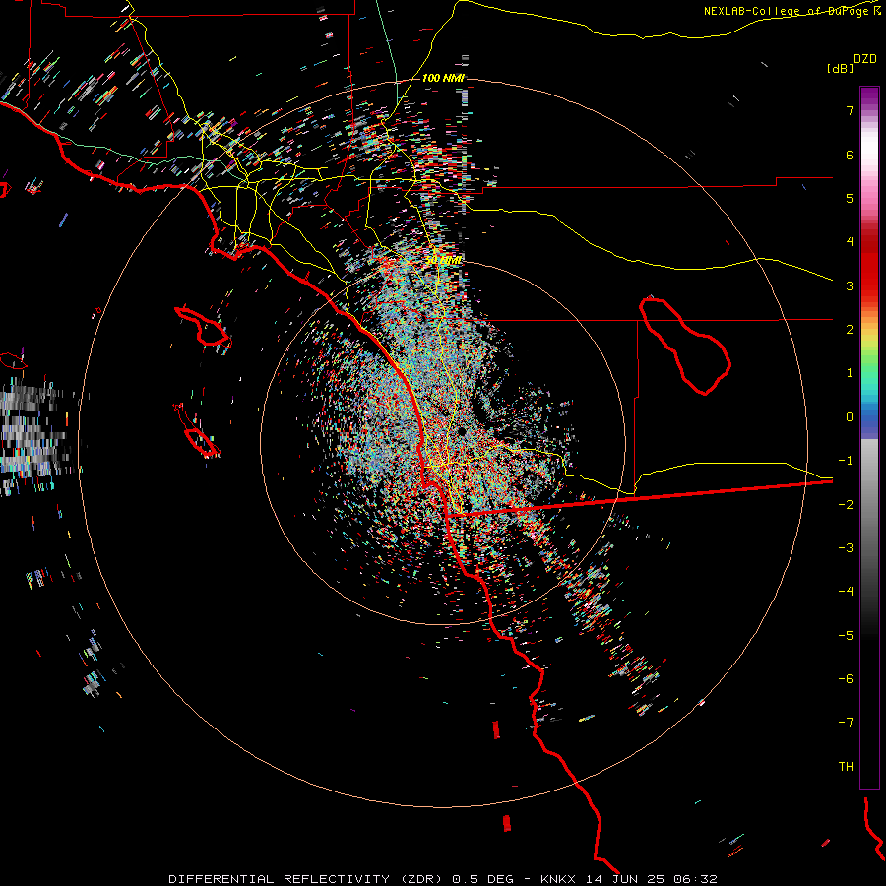886x886 pixels.
Task: Select the 4 label on the scale
Action: coord(850,242)
